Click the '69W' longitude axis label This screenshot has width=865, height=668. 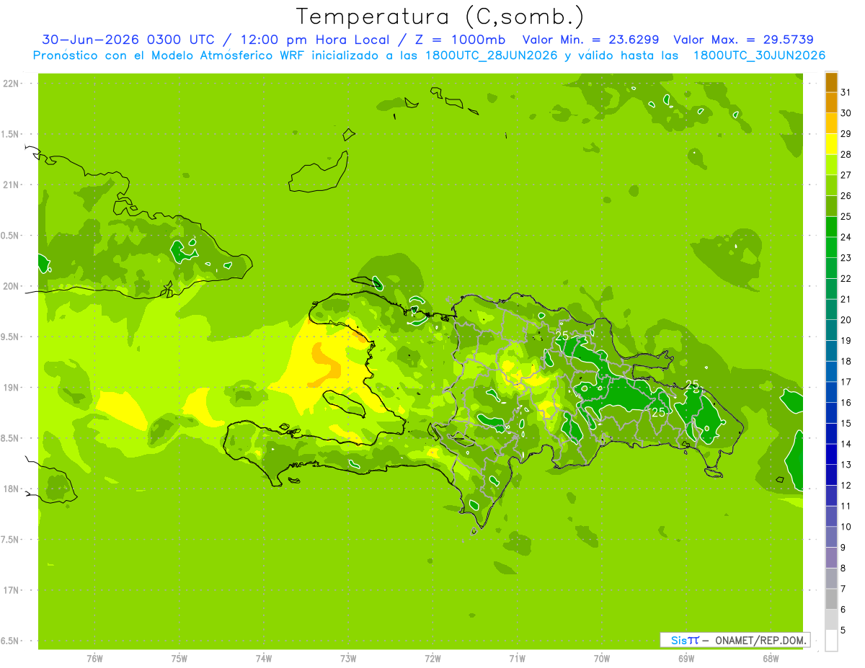[686, 659]
